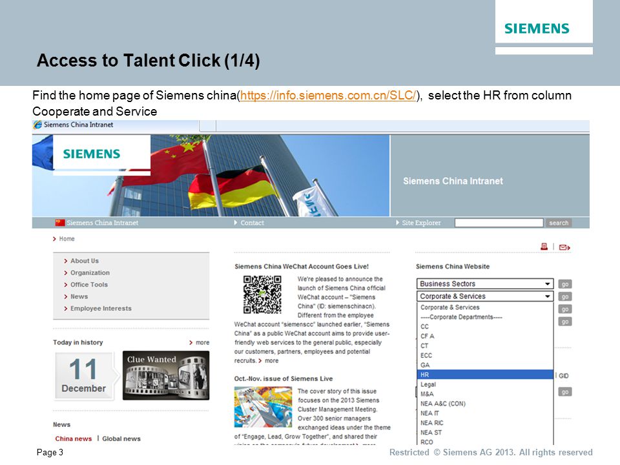This screenshot has height=465, width=620.
Task: Switch to China news tab
Action: 73,439
